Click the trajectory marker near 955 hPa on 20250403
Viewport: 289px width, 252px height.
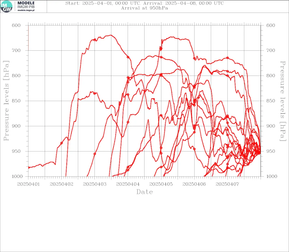click(95, 154)
